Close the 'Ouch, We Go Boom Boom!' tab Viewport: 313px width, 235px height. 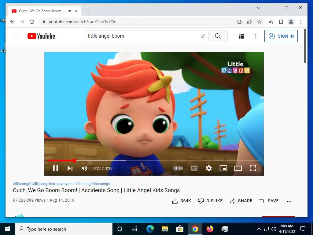click(76, 11)
